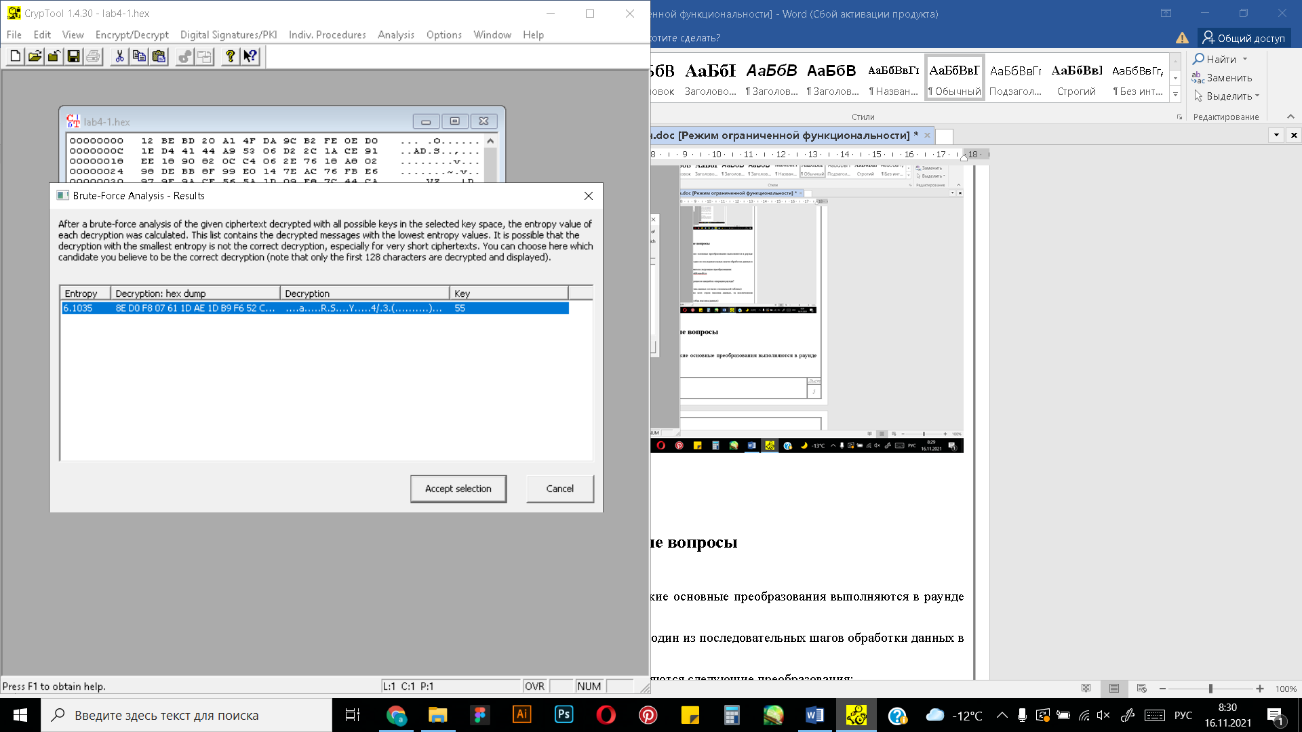
Task: Close the Brute-Force Analysis Results dialog
Action: point(588,196)
